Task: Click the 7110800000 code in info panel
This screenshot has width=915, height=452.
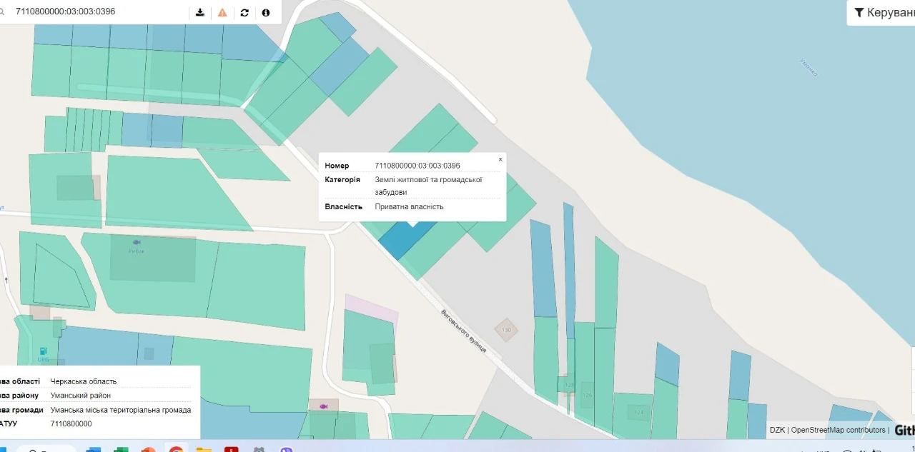Action: 71,423
